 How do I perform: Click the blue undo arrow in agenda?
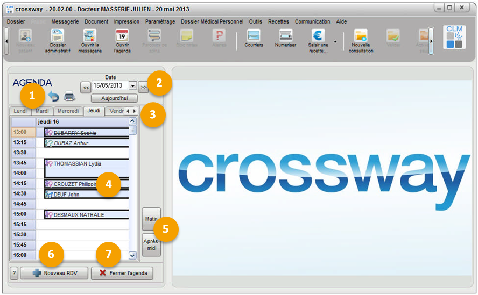tap(54, 97)
